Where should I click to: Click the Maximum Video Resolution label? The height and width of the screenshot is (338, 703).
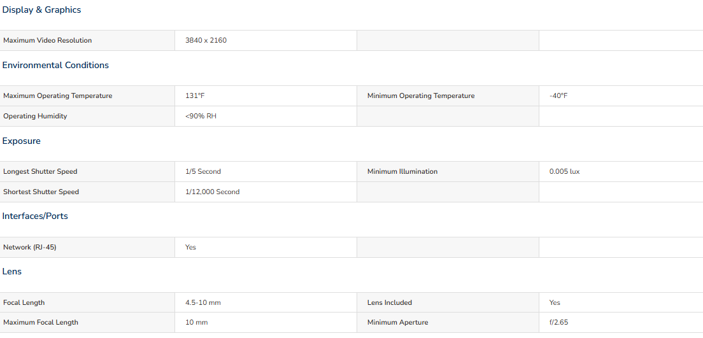pos(47,40)
